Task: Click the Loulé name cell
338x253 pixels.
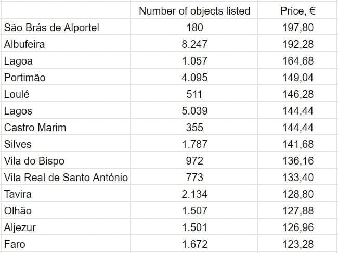Action: [17, 94]
